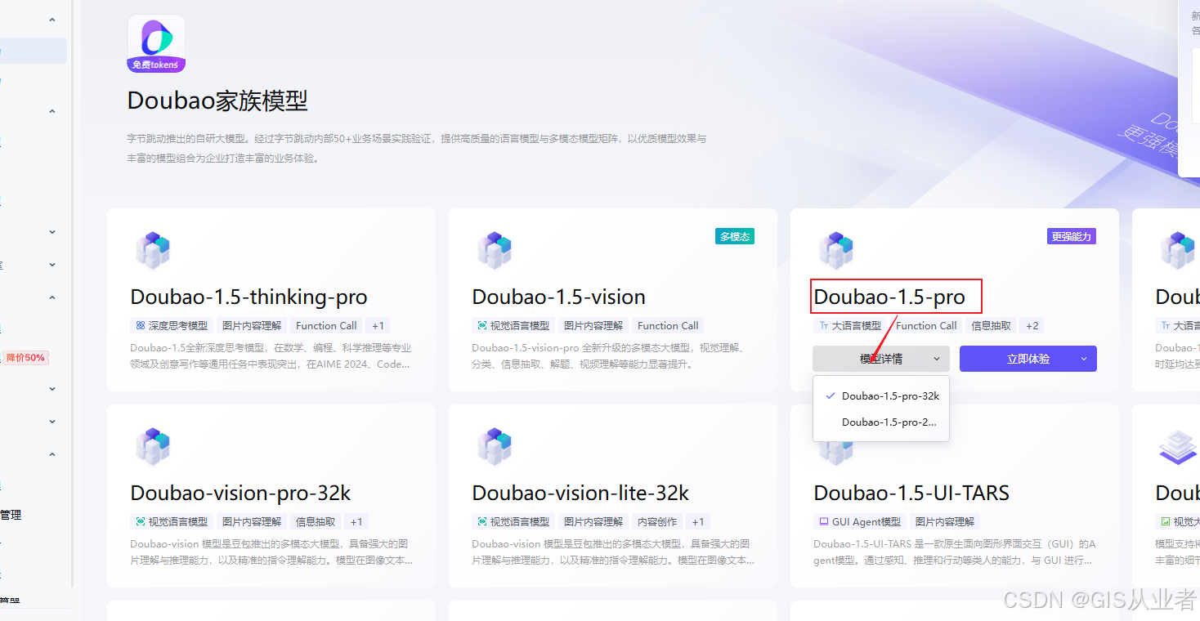Screen dimensions: 1200x621
Task: Open the Doubao-1.5-vision card title
Action: [x=558, y=297]
